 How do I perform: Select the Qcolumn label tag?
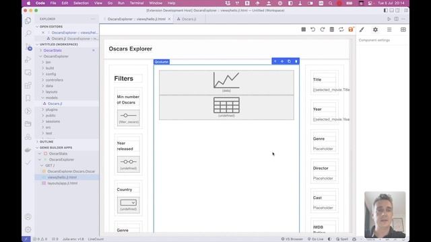pyautogui.click(x=162, y=62)
